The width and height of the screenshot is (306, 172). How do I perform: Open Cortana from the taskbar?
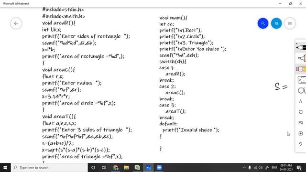[x=93, y=168]
